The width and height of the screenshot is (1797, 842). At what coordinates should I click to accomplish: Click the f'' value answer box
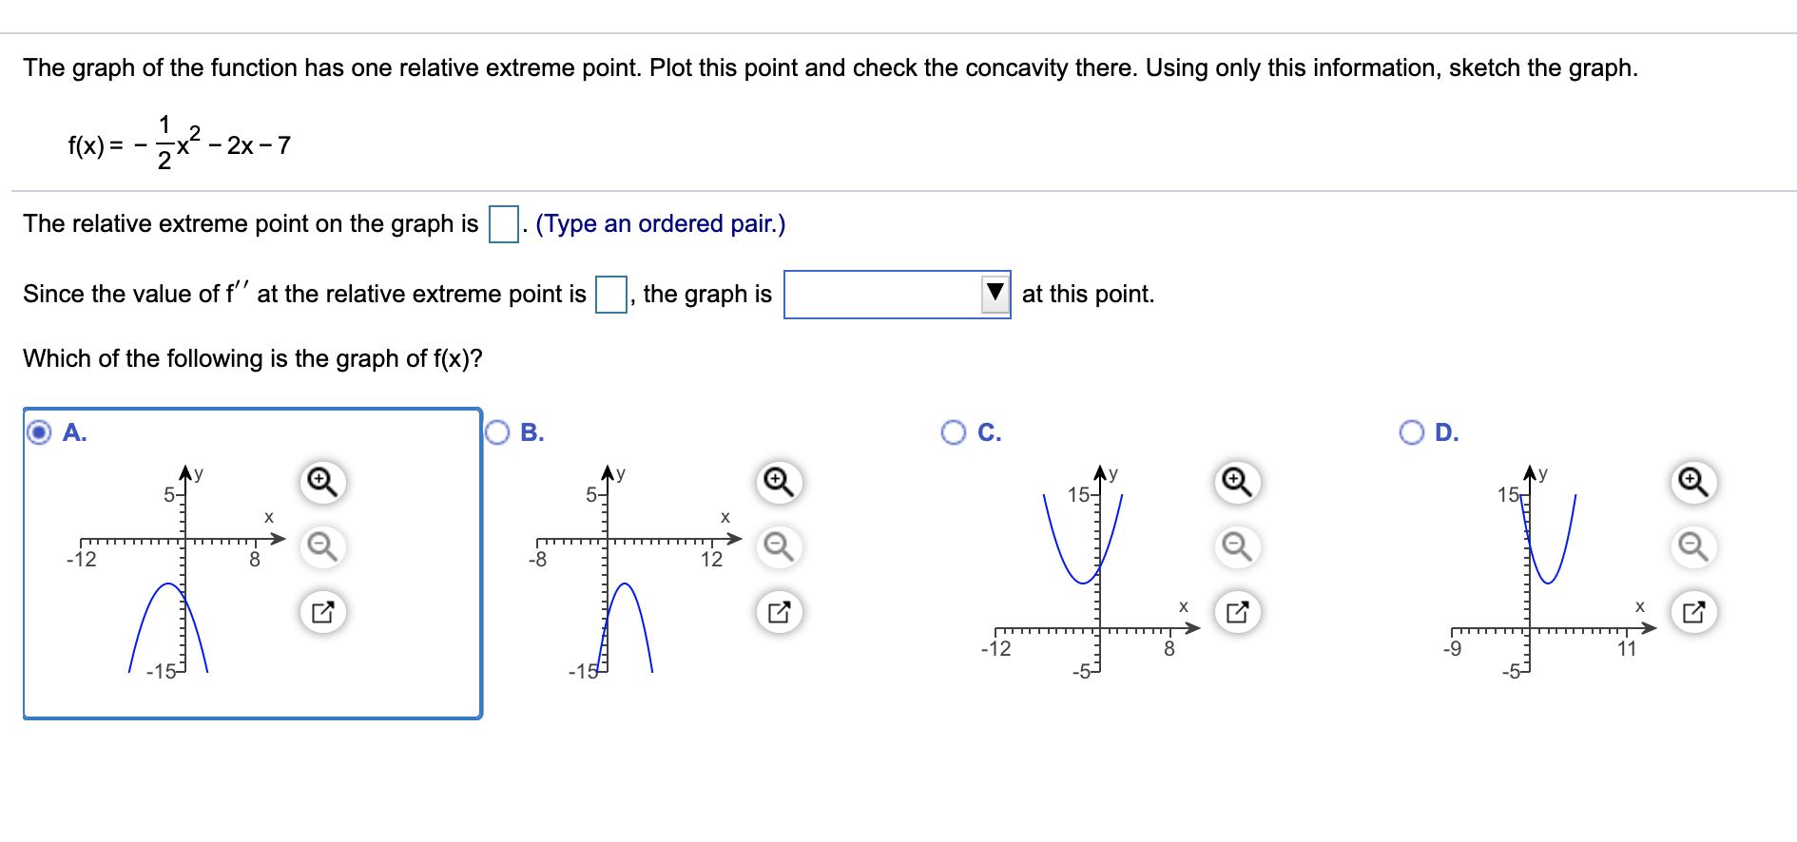tap(611, 294)
